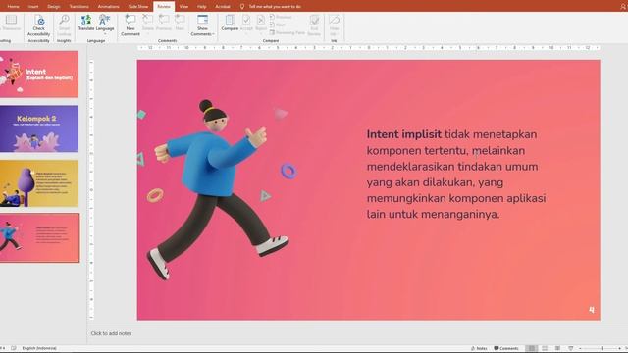Open the Help tab
Screen dimensions: 628x353
click(202, 7)
